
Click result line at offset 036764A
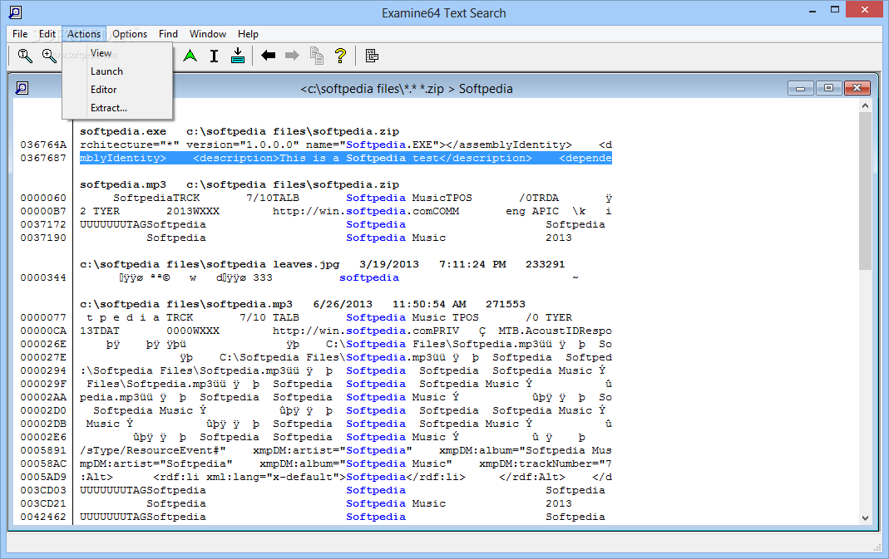[346, 145]
